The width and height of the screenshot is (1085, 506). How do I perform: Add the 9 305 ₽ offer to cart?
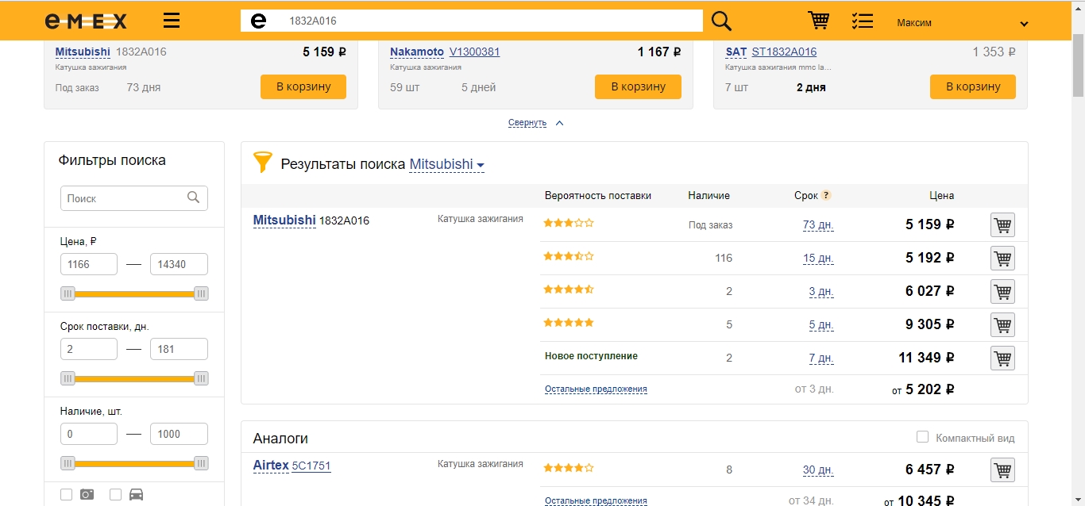[1003, 325]
